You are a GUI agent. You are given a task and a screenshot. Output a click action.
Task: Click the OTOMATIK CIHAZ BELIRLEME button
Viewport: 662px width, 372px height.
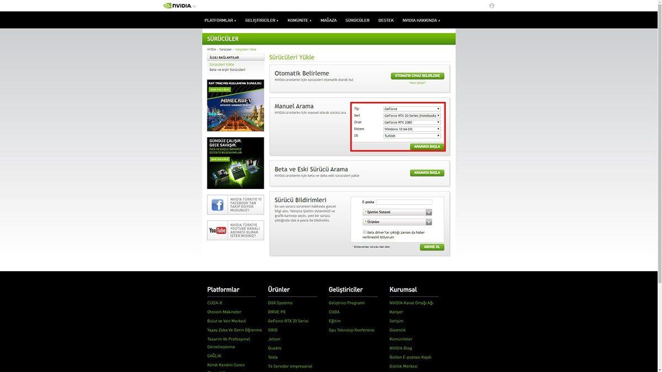coord(417,76)
